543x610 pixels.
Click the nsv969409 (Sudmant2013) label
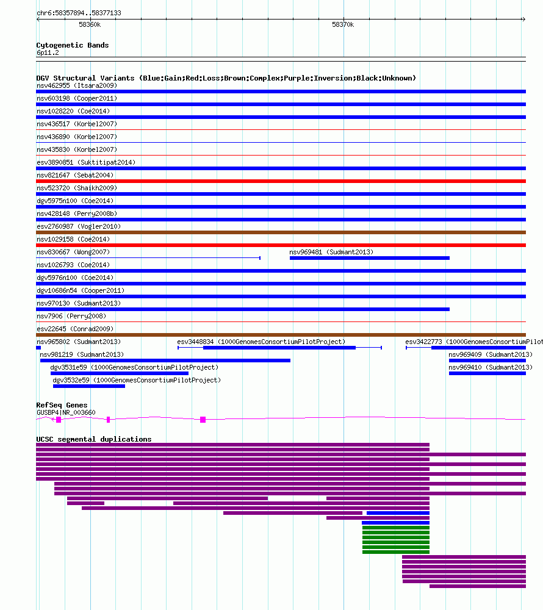pos(491,355)
